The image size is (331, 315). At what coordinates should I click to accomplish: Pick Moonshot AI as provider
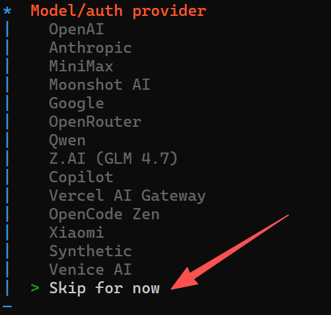pos(100,85)
